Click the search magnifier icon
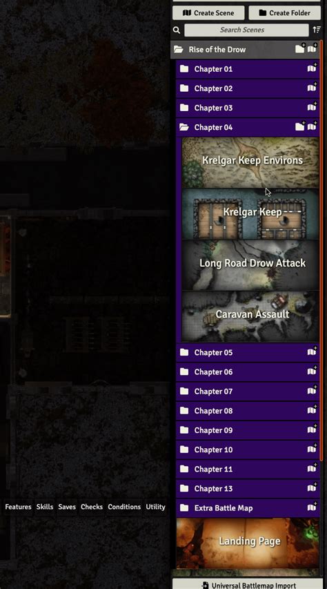Viewport: 327px width, 589px height. (177, 30)
